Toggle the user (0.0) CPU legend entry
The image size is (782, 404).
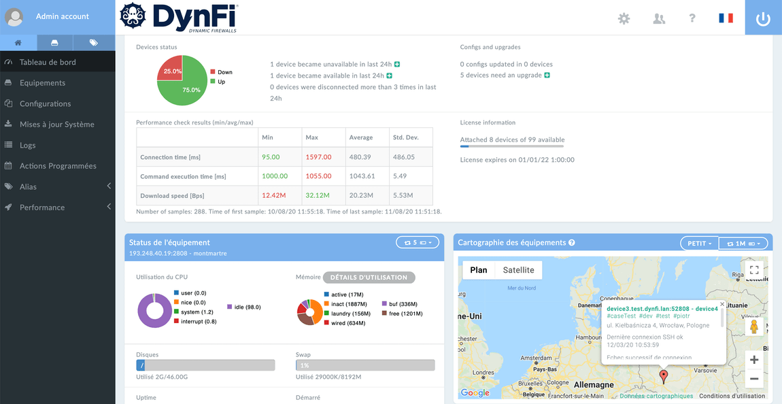click(190, 292)
